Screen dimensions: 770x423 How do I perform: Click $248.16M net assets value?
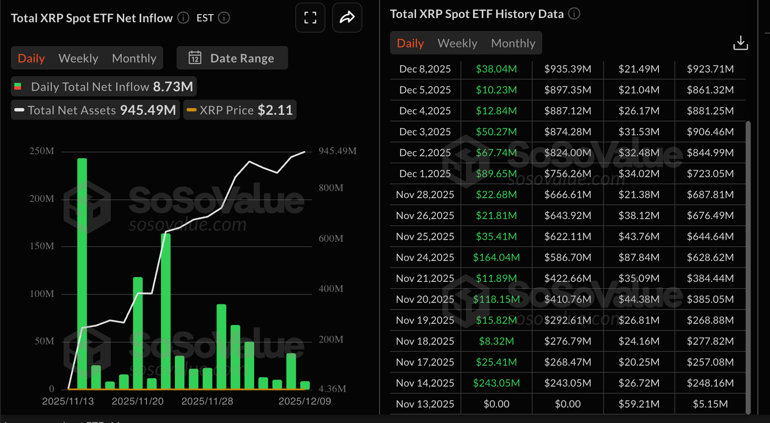click(x=710, y=383)
